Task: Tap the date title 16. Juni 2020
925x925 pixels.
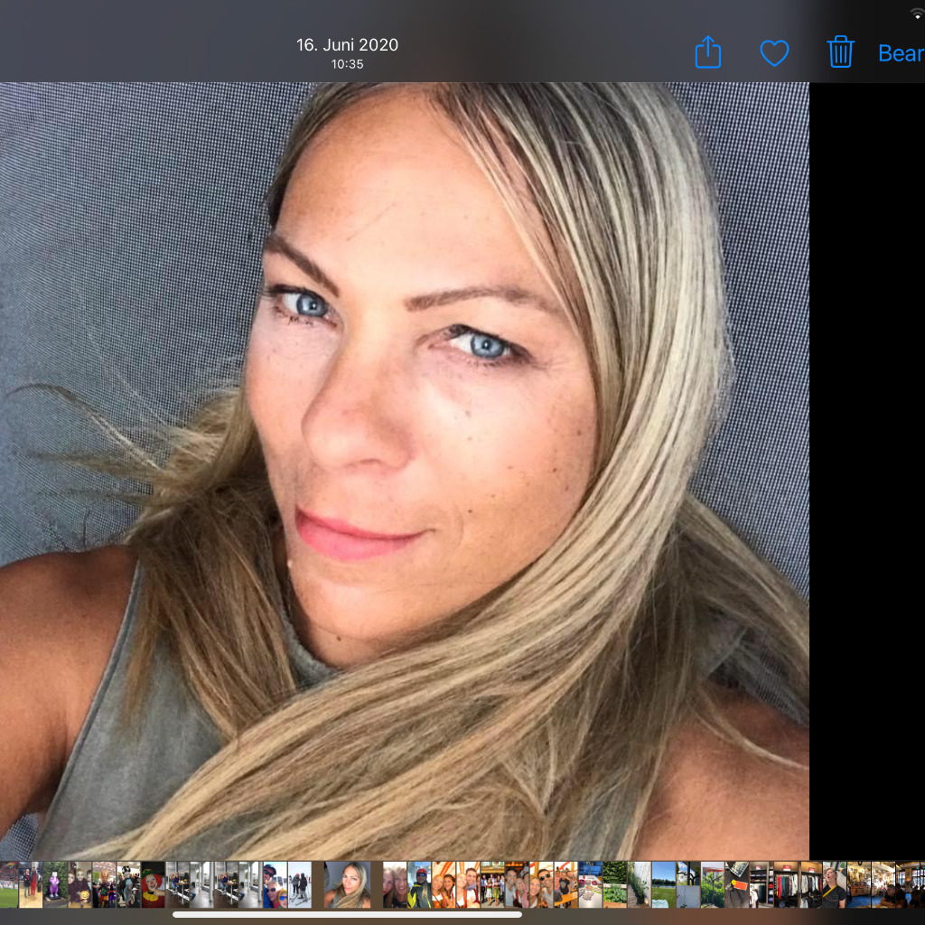Action: point(347,45)
